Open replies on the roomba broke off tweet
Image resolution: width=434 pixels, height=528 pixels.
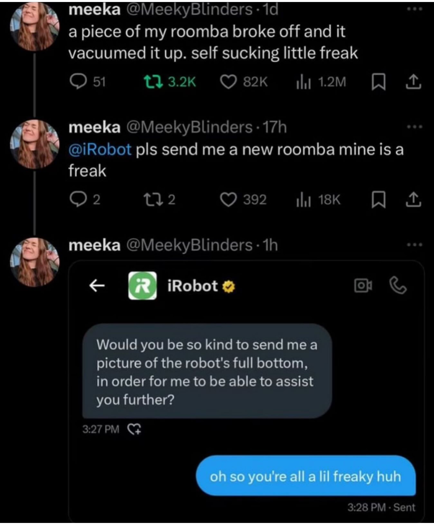78,82
